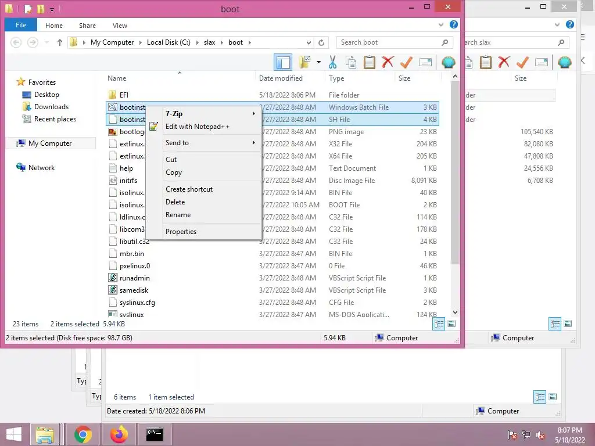Click the Folder Options icon in boot toolbar
595x446 pixels.
(304, 62)
